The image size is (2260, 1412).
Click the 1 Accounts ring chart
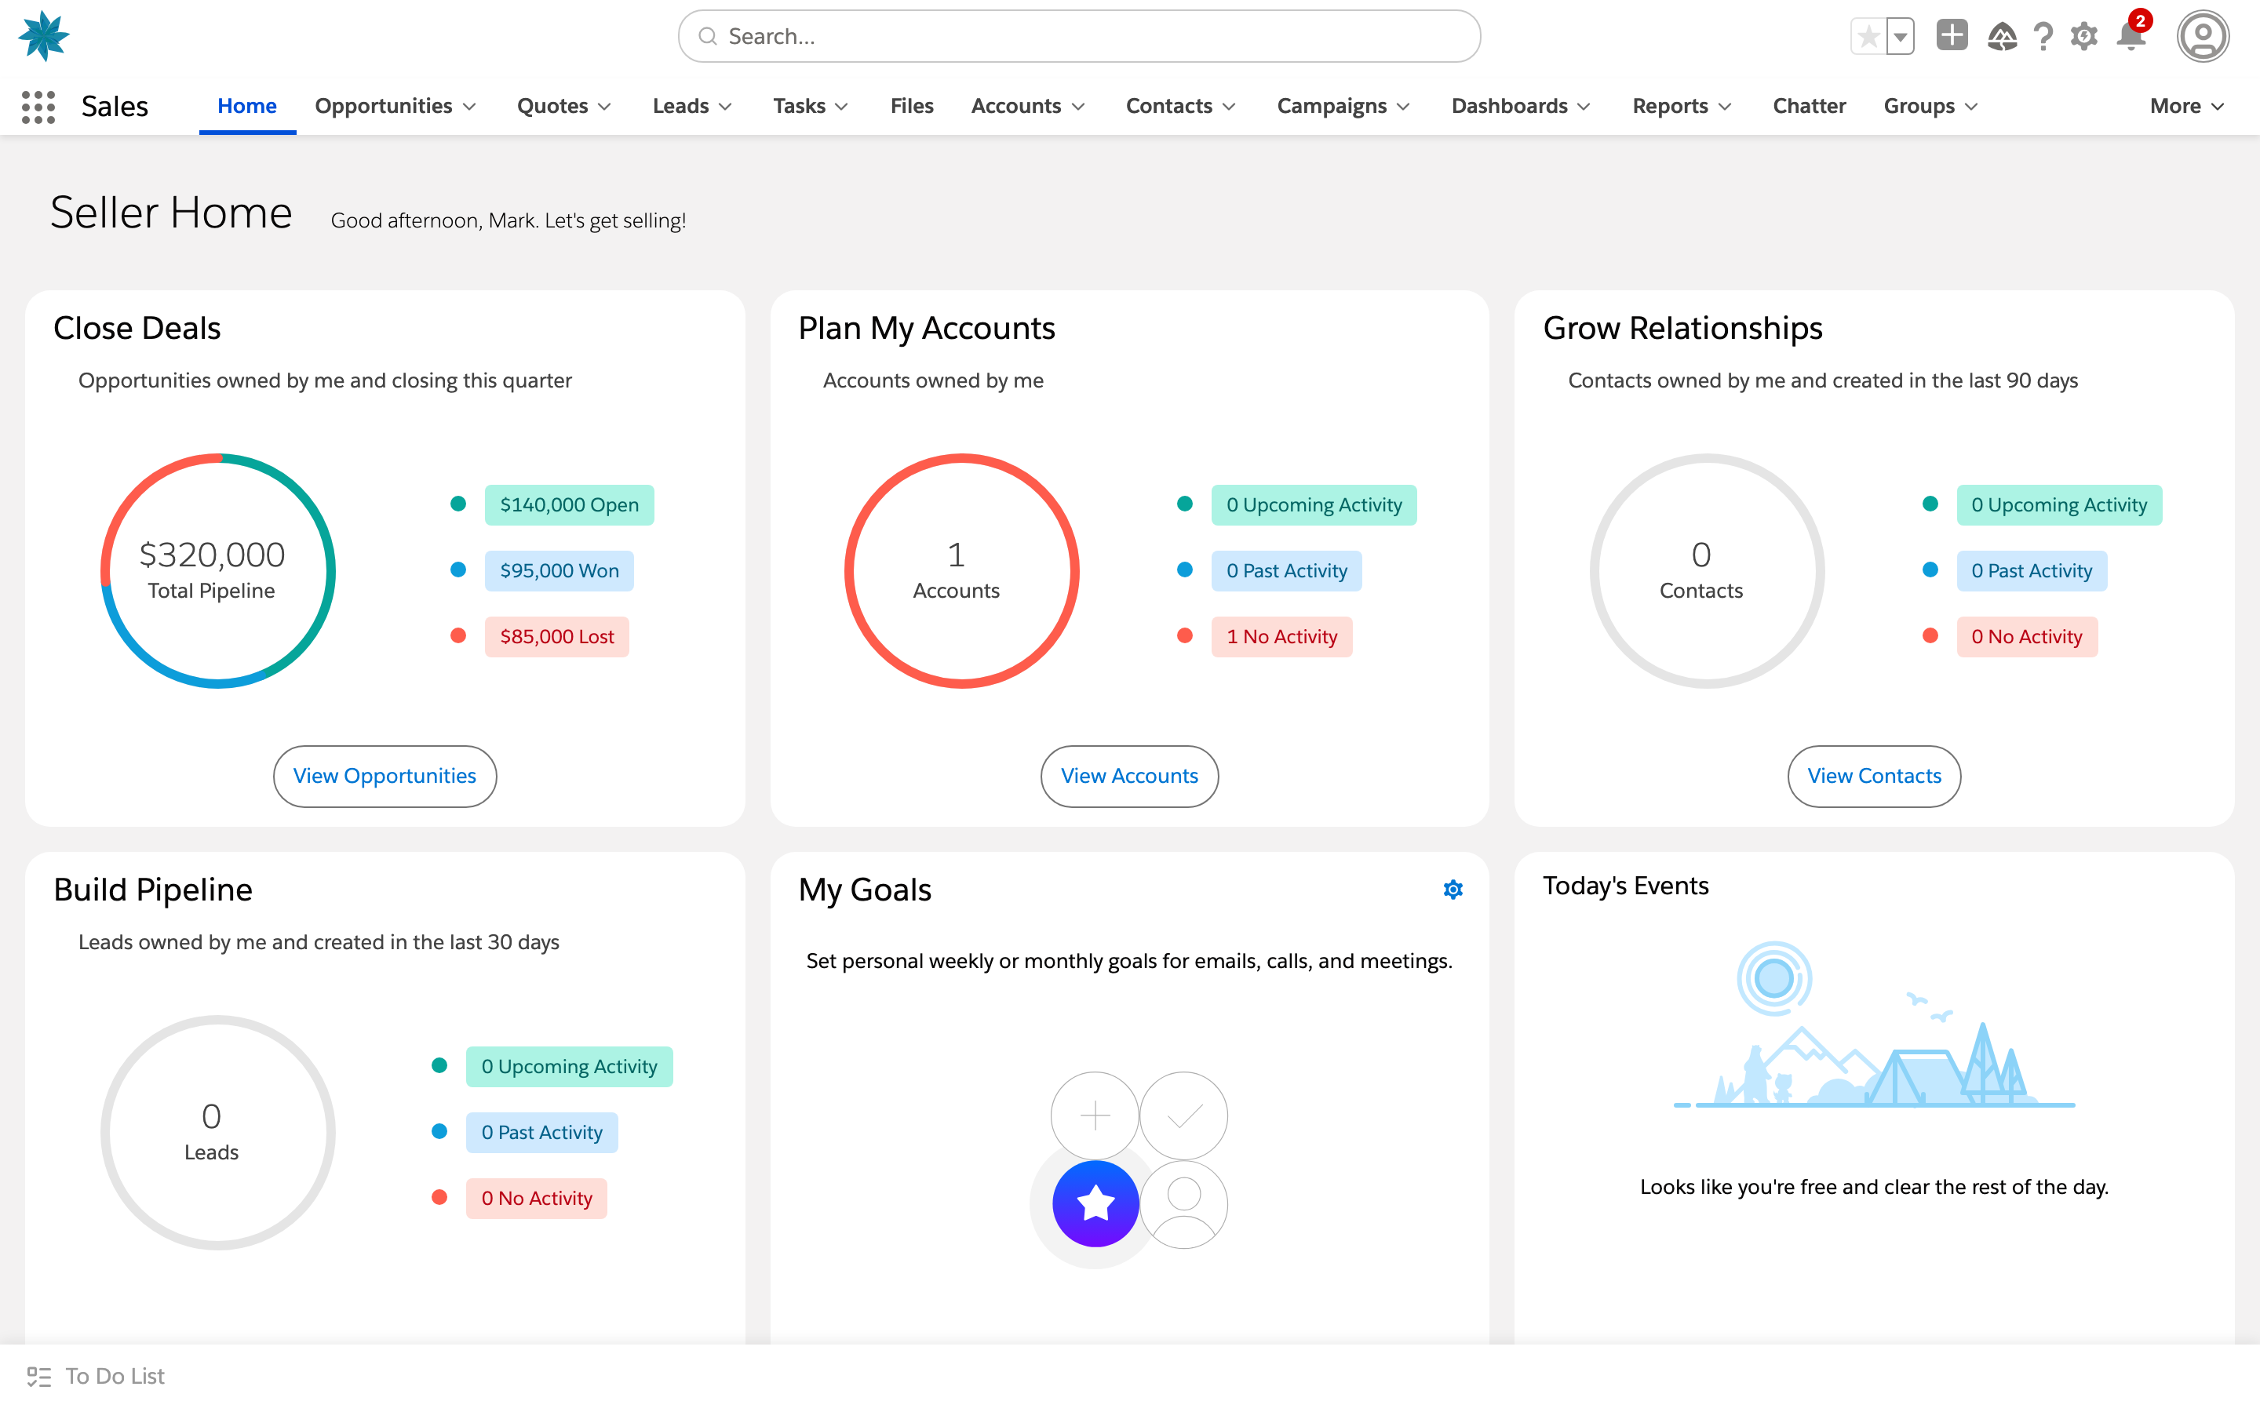tap(962, 572)
